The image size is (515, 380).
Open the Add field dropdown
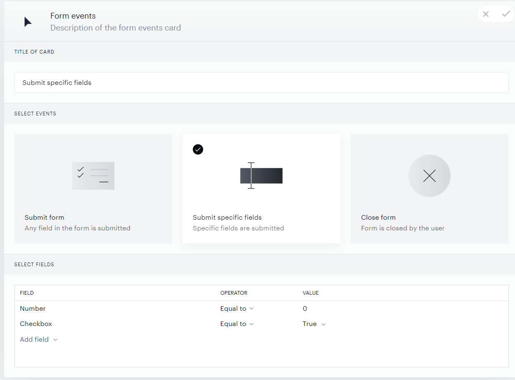[39, 340]
